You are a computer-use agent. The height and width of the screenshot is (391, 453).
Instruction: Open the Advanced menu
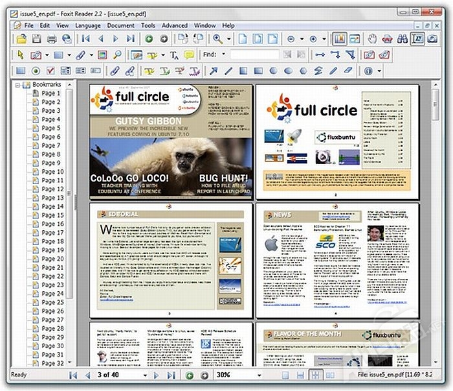pos(174,25)
